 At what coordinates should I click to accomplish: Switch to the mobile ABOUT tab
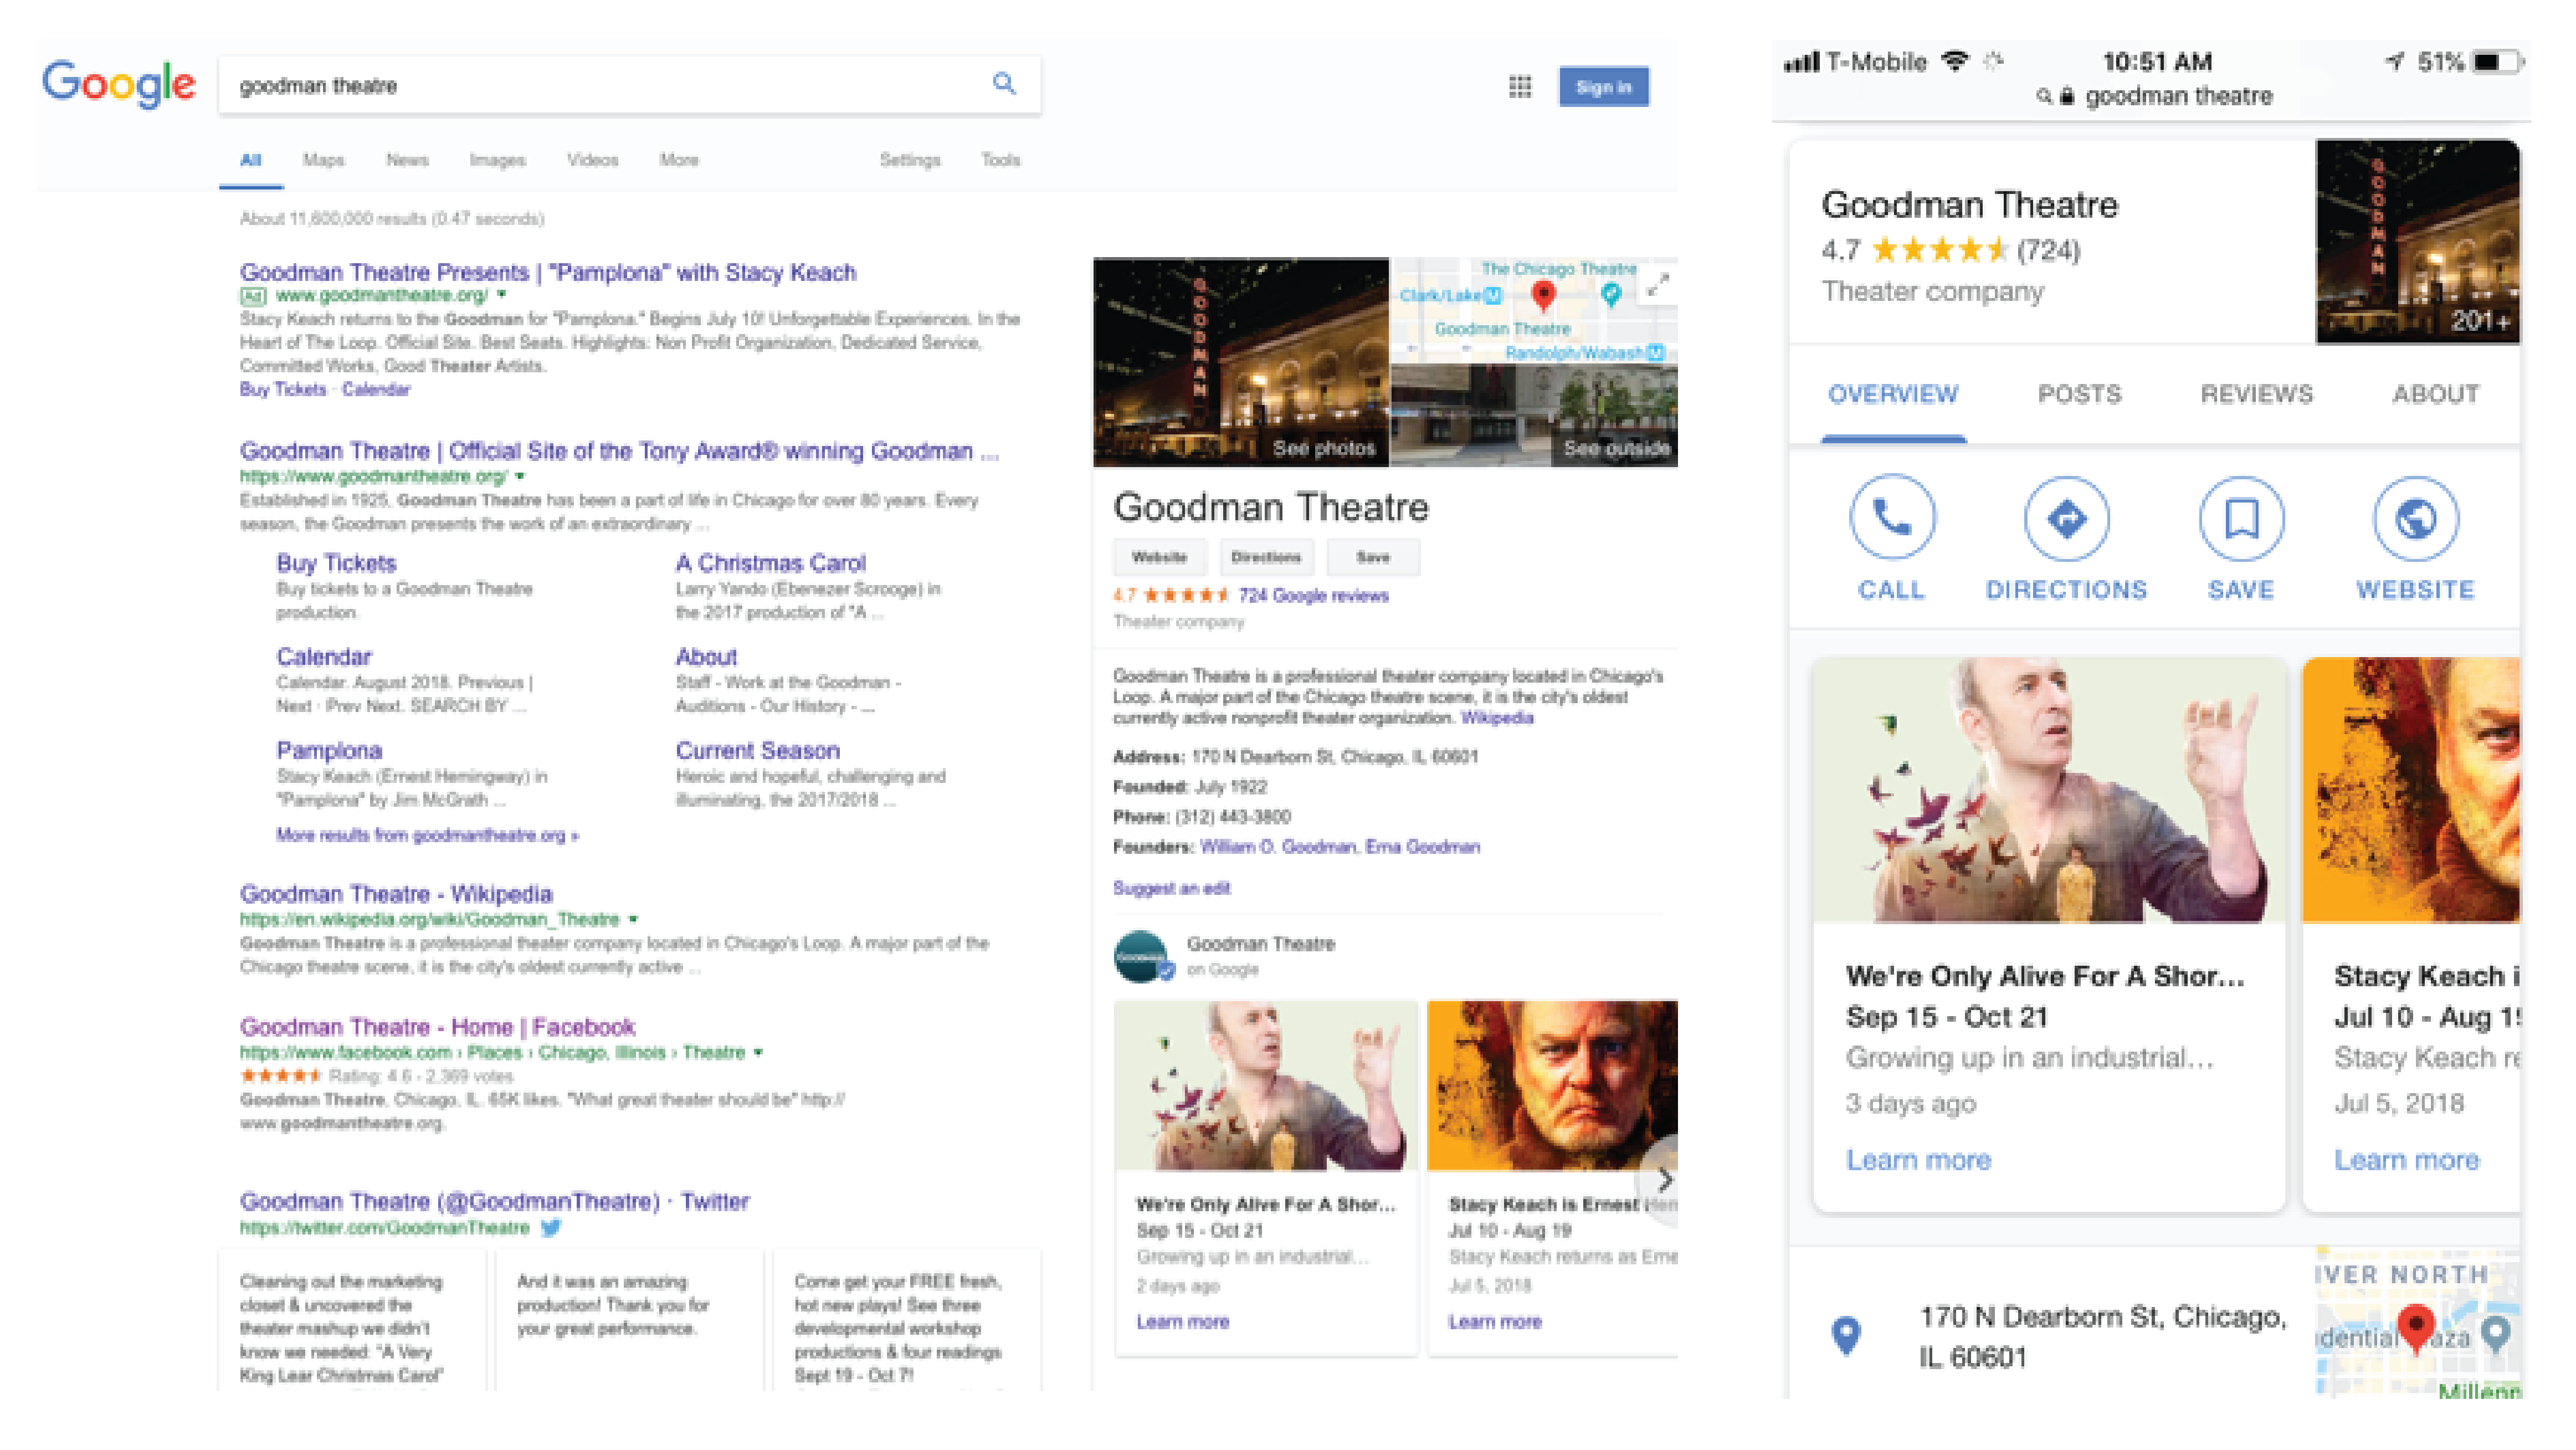(x=2435, y=394)
